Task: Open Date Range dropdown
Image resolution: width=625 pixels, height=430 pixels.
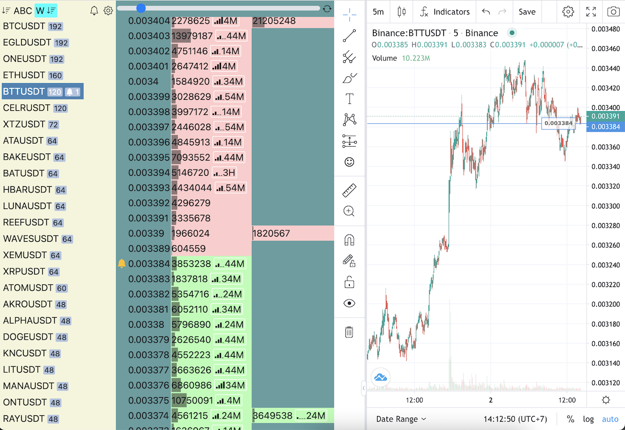Action: (401, 419)
